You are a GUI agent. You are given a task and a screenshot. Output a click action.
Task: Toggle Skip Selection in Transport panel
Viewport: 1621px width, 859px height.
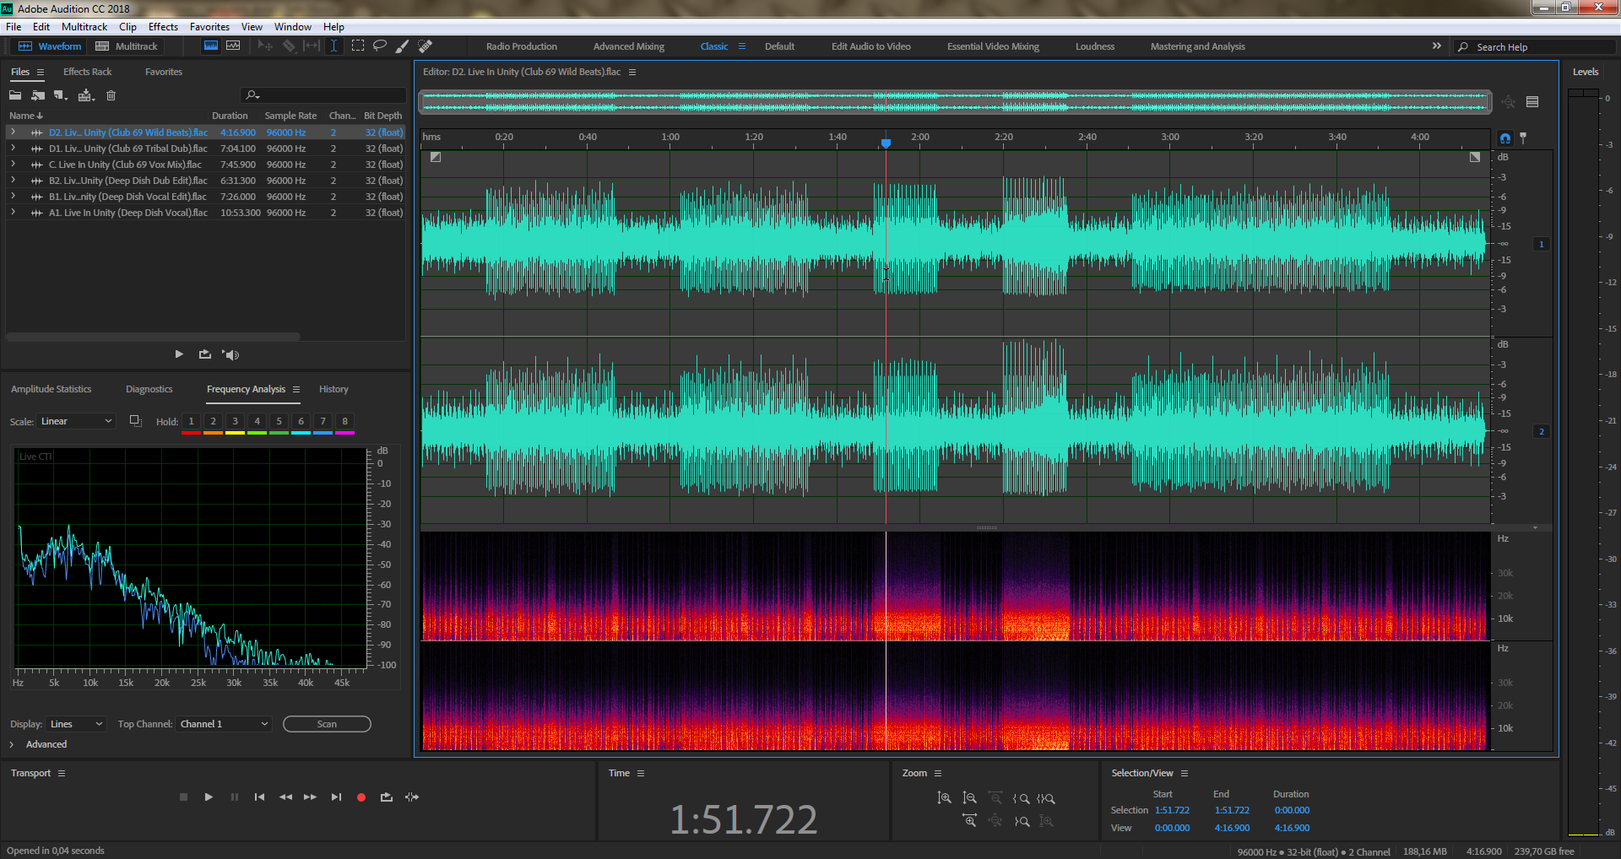coord(412,797)
